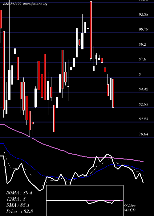Click the 12MA value readout
Viewport: 154px width, 216px height.
[16, 199]
